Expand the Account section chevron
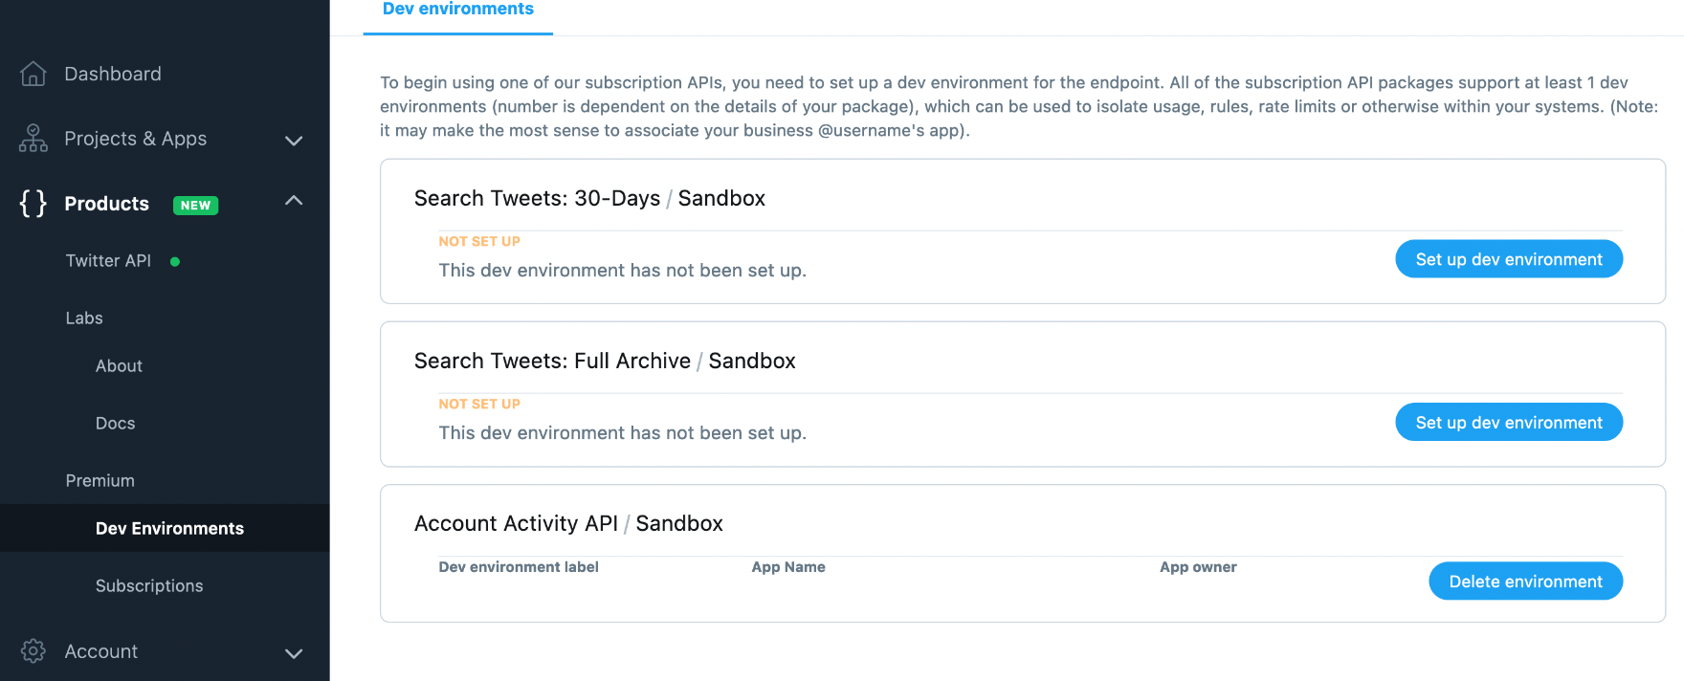The height and width of the screenshot is (681, 1684). [294, 653]
